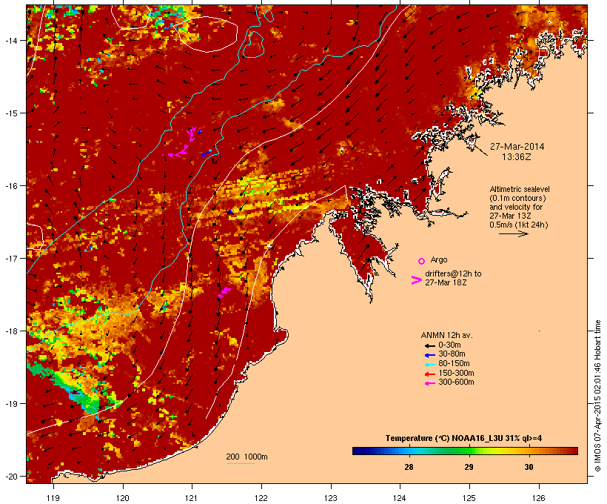Click the red 150-300m legend arrow
The height and width of the screenshot is (504, 607).
[x=429, y=374]
